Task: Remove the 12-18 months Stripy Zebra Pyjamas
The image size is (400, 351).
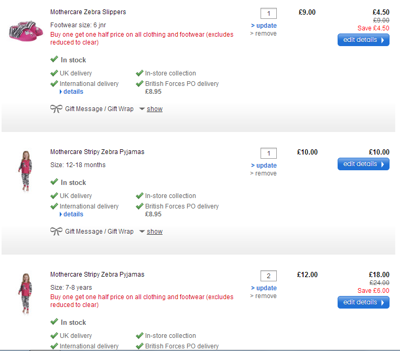Action: [266, 173]
